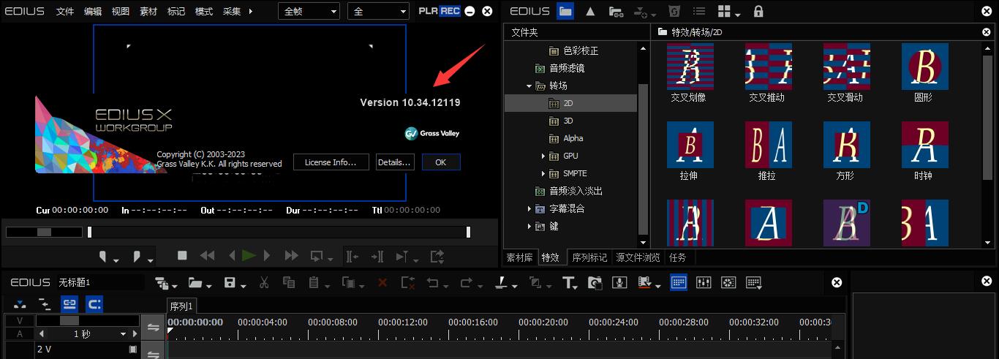Click the Insert to timeline icon
Viewport: 999px width, 359px height.
pos(353,256)
